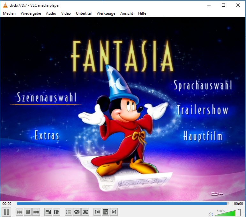This screenshot has height=217, width=246.
Task: Open the Hilfe menu
Action: click(x=142, y=13)
